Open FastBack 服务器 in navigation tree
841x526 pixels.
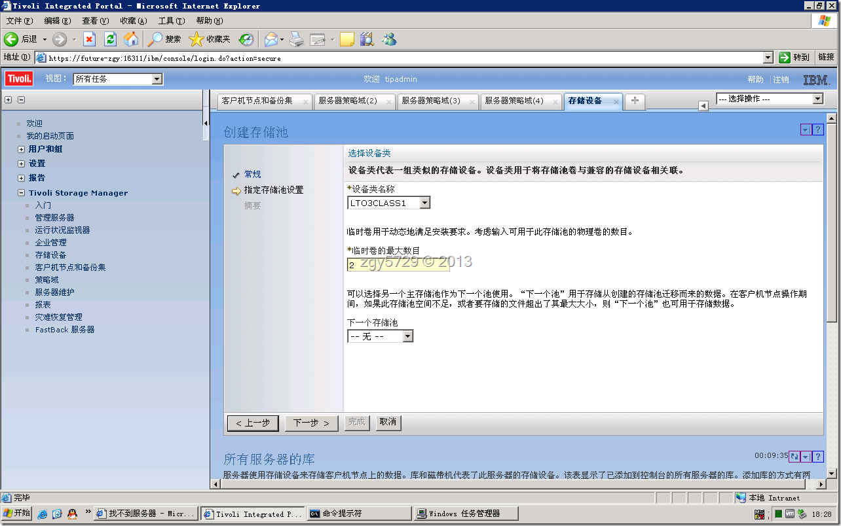65,330
